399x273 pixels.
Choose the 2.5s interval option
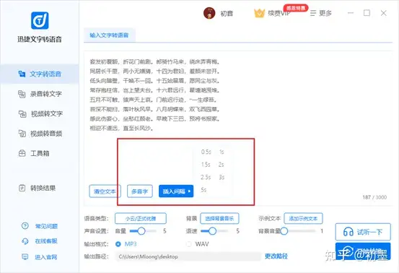point(206,177)
